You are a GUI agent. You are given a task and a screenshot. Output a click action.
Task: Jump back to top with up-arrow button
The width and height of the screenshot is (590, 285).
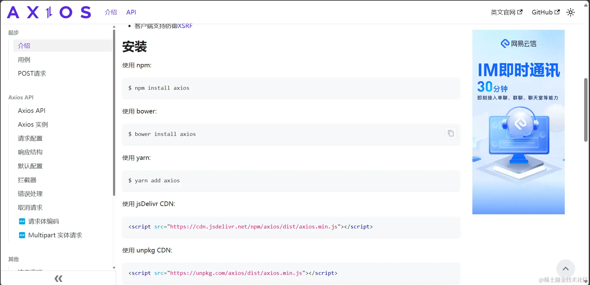point(566,269)
